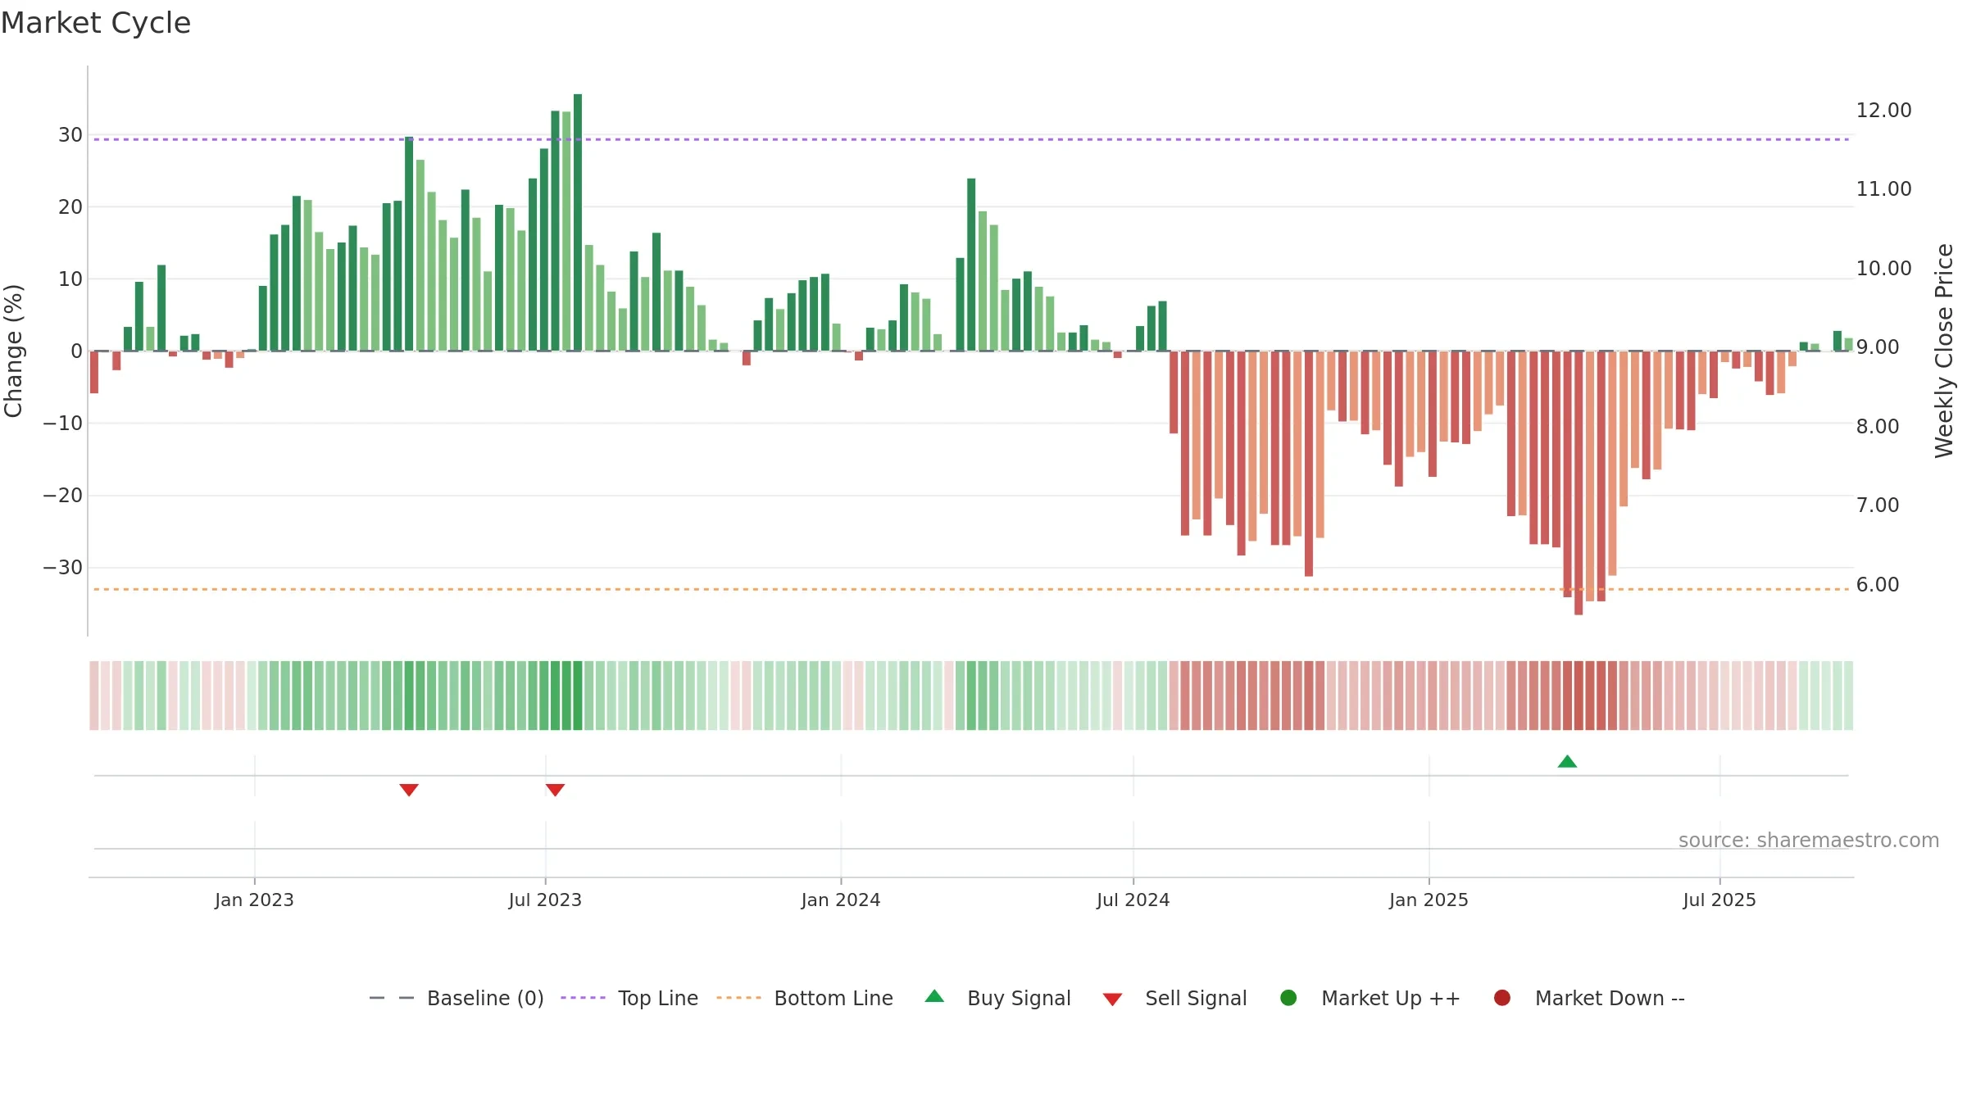1967x1106 pixels.
Task: Toggle the Buy Signal legend entry
Action: (x=997, y=998)
